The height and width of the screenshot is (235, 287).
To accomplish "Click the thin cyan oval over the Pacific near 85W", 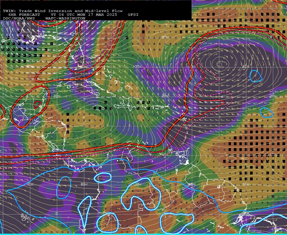I will [x=64, y=188].
